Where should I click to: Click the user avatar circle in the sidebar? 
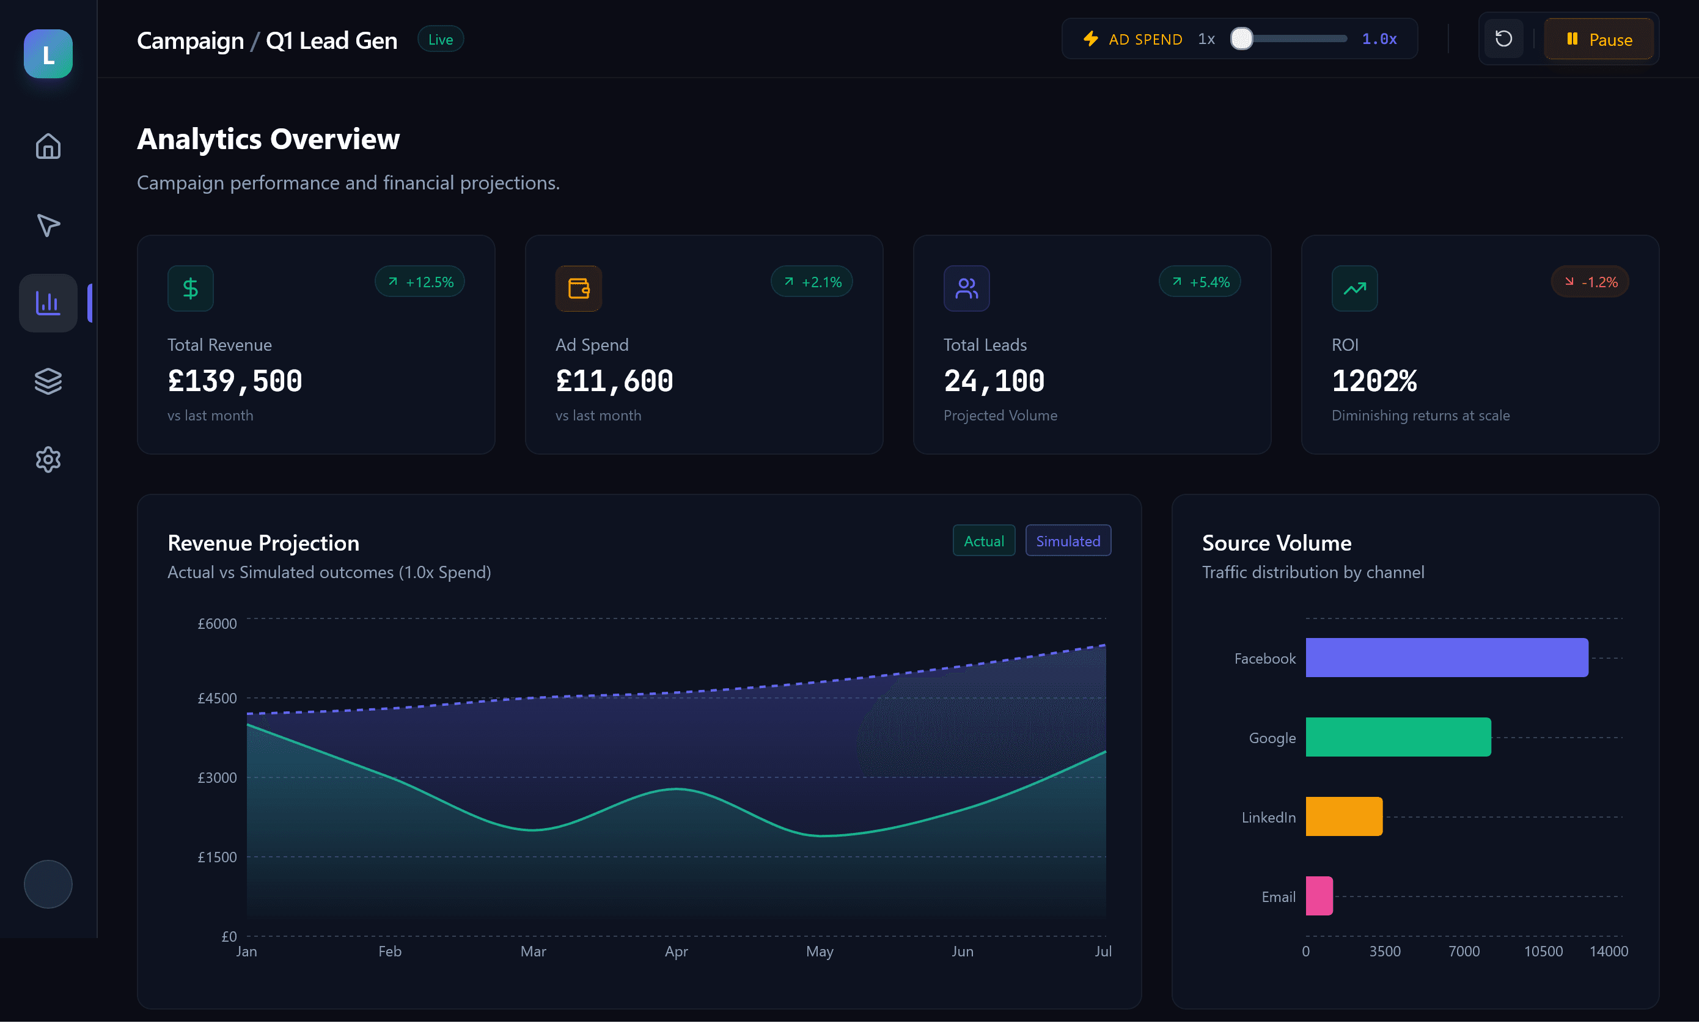pos(48,884)
